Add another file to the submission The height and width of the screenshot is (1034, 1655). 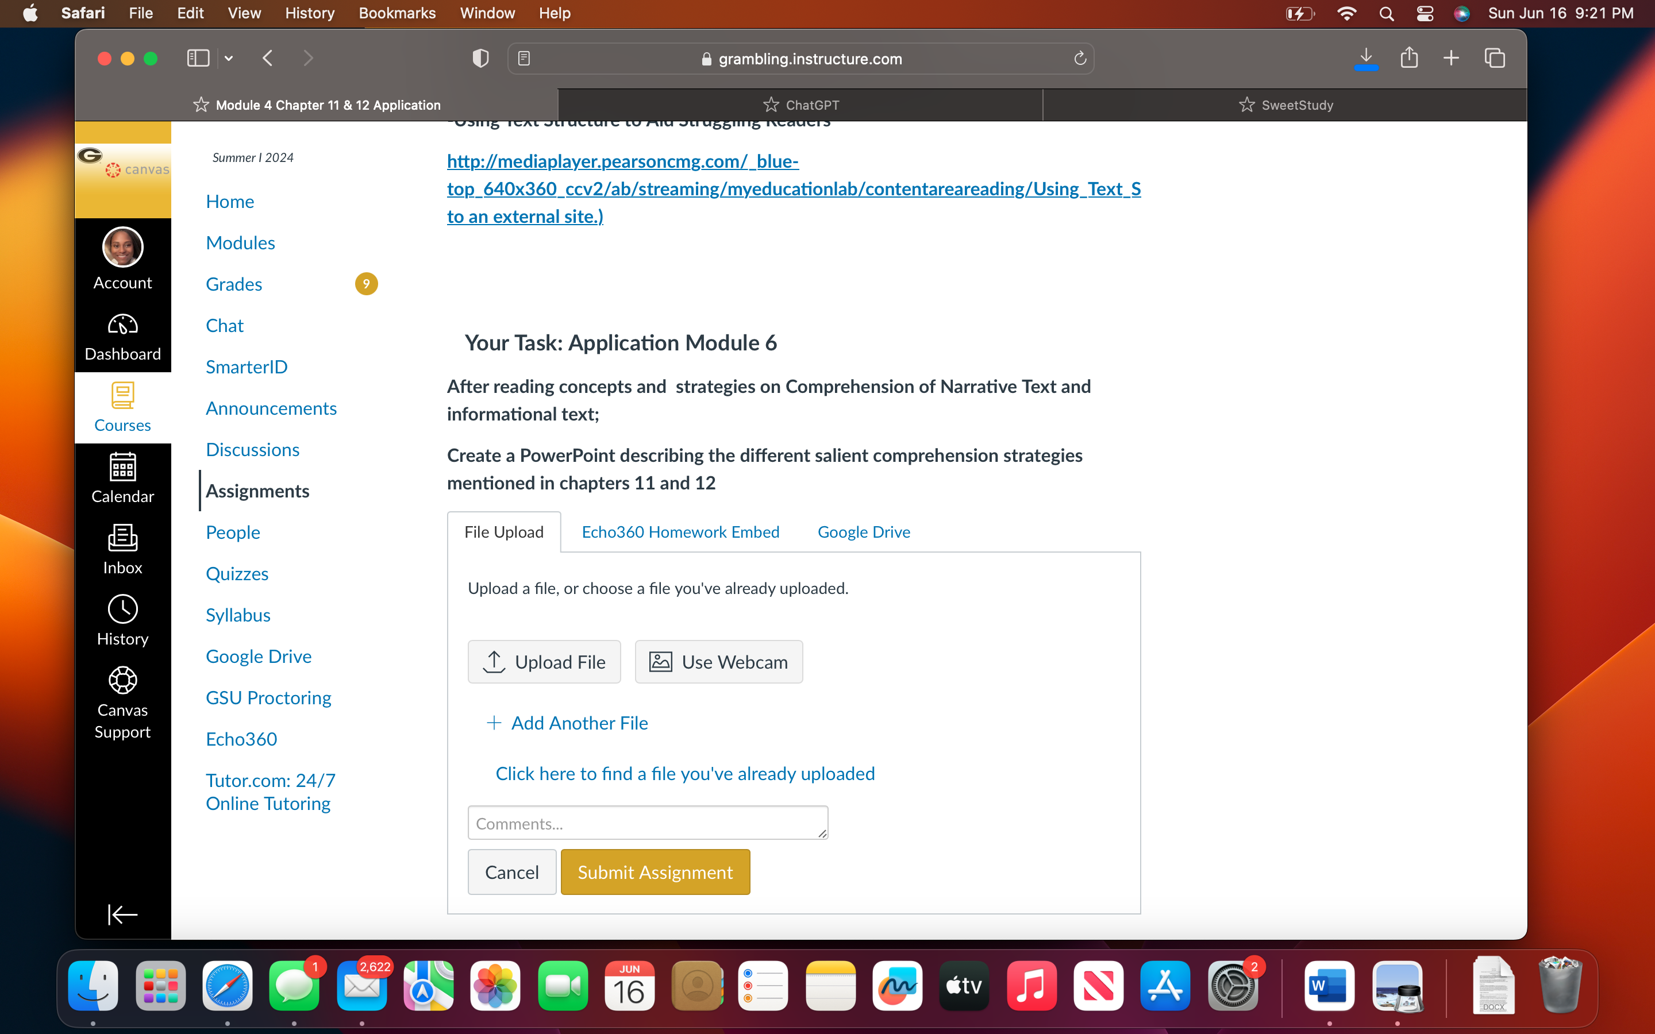click(567, 723)
